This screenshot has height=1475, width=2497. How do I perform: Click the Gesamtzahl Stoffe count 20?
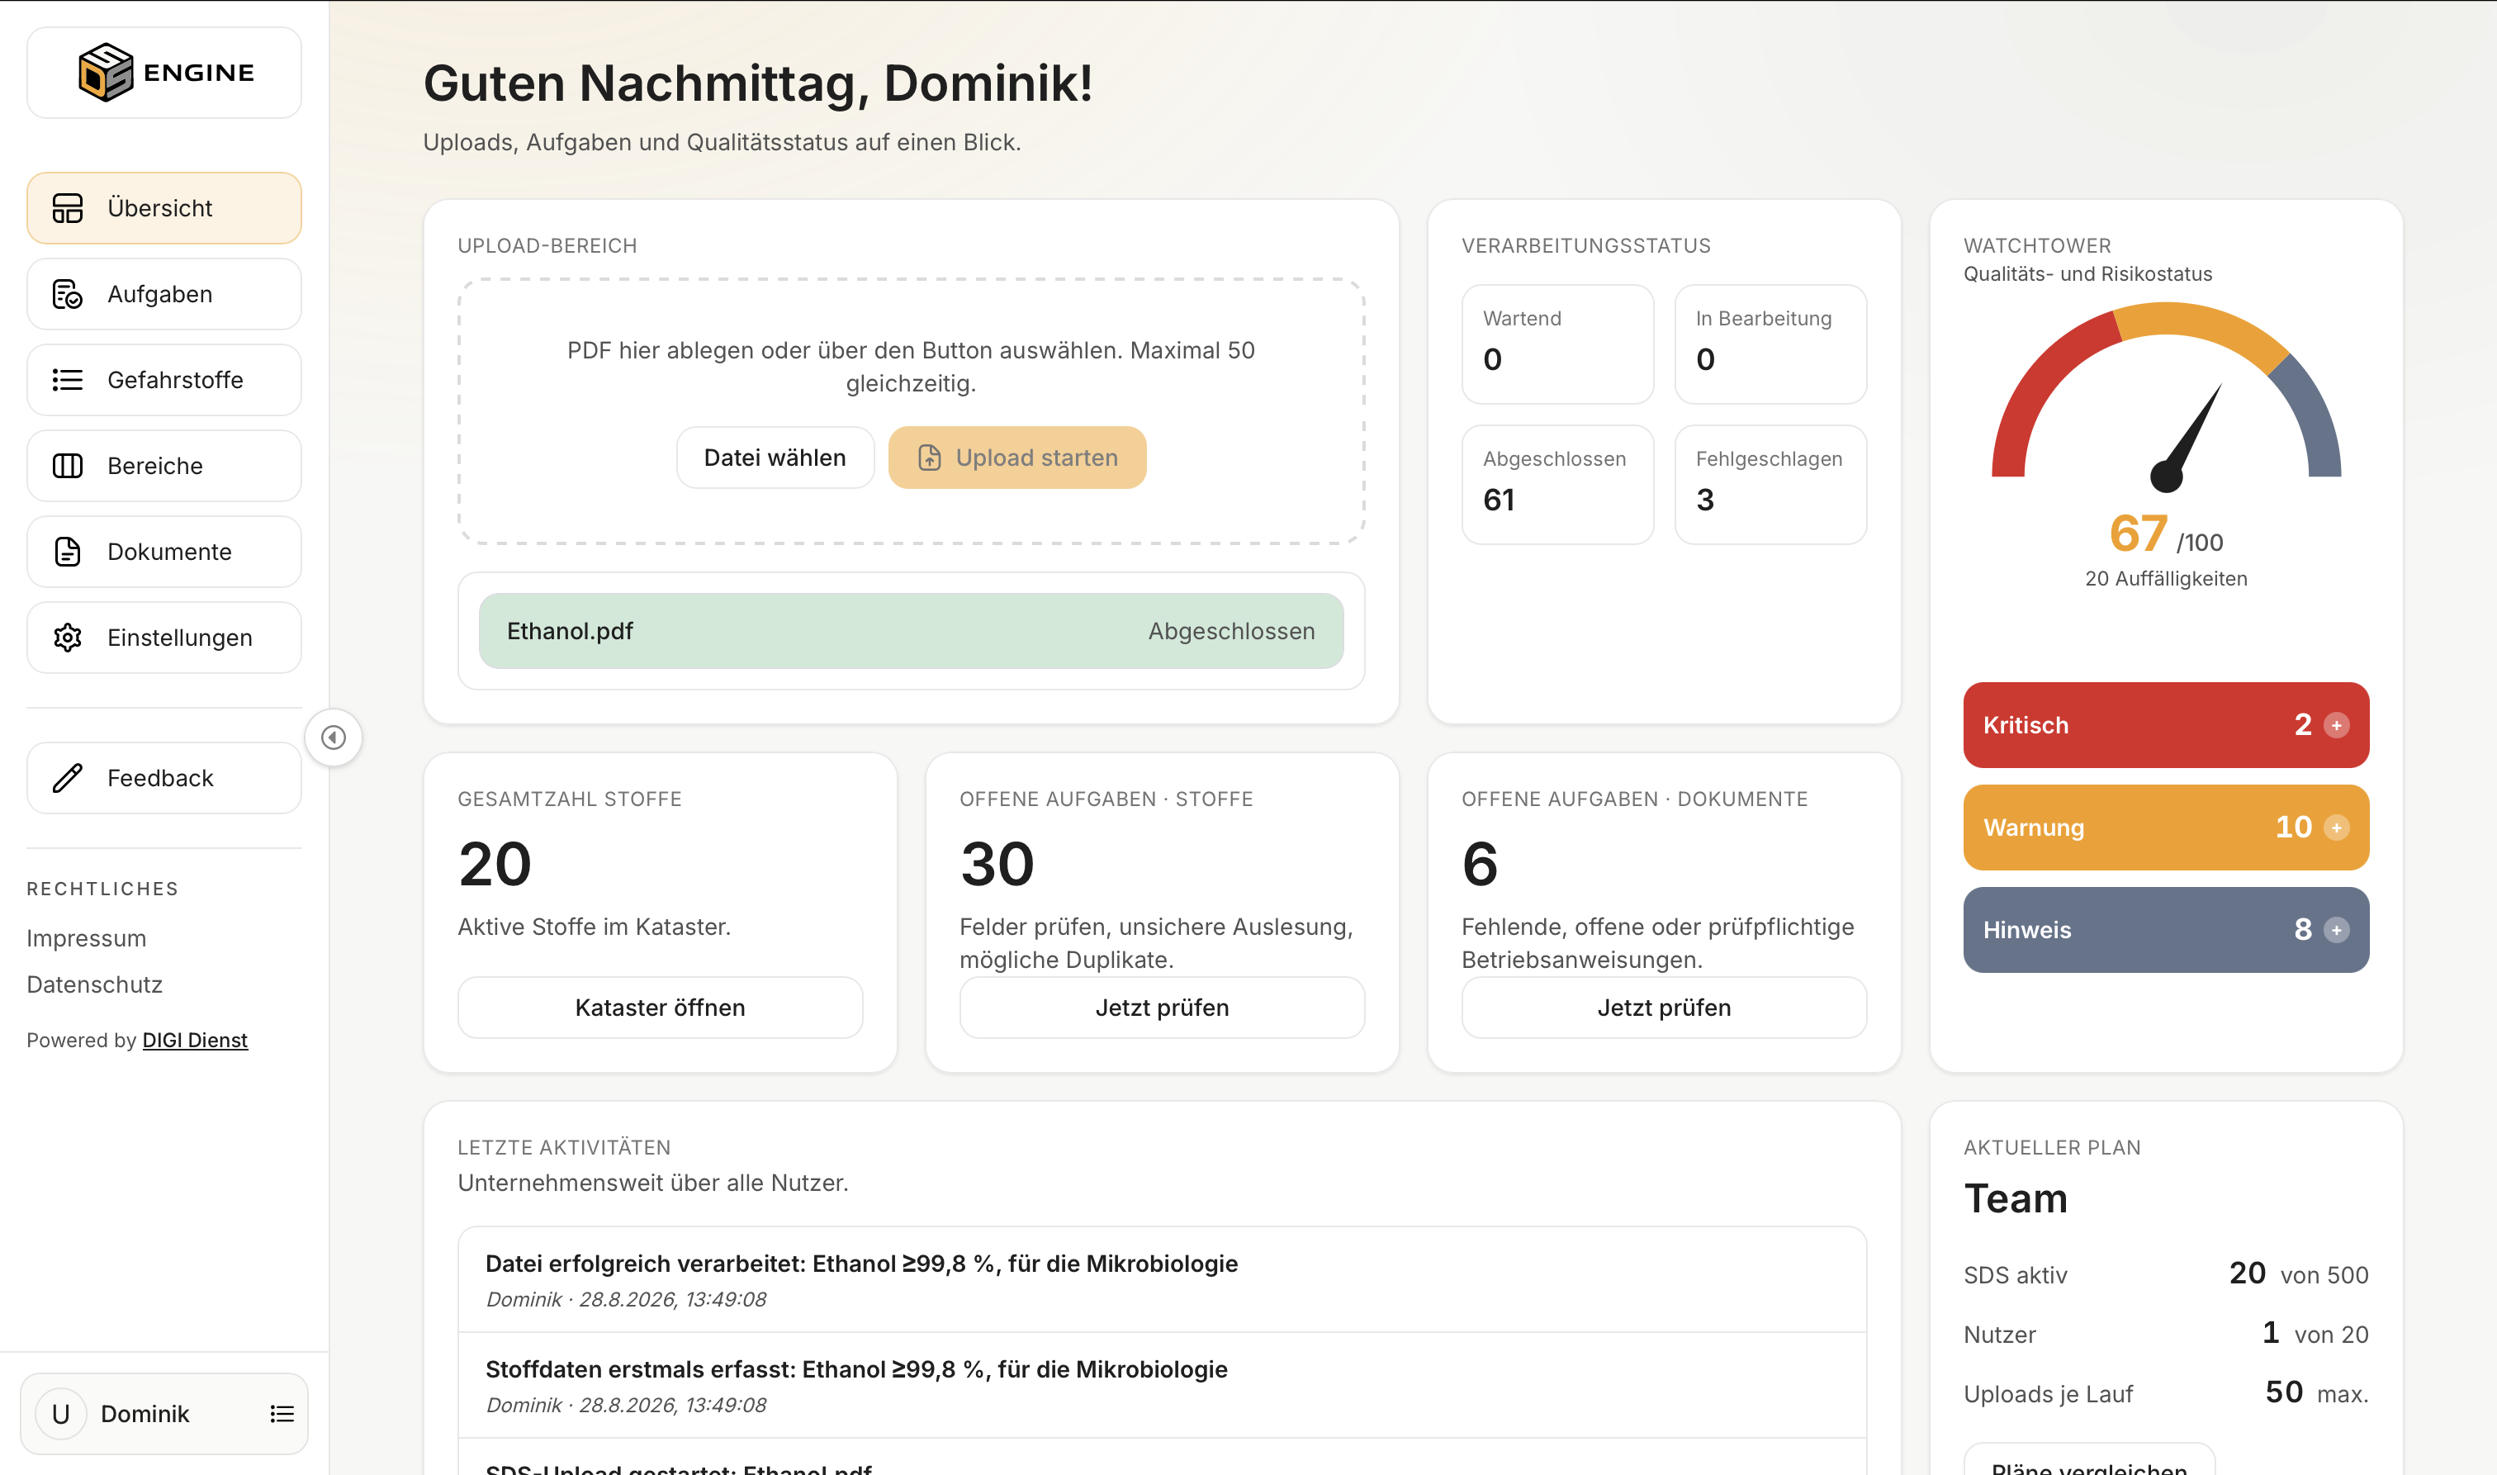495,864
